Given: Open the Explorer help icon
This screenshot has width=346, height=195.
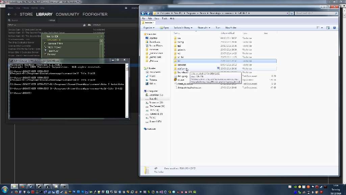Looking at the screenshot, I should 334,28.
